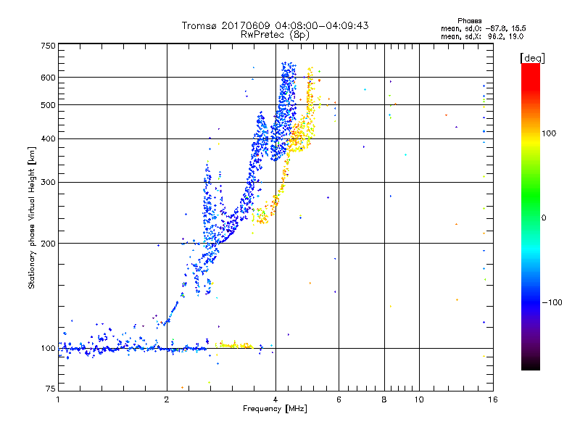
Task: Click the plot title 'Tromsø 20170609 04:08:00-04:09:43'
Action: coord(275,25)
